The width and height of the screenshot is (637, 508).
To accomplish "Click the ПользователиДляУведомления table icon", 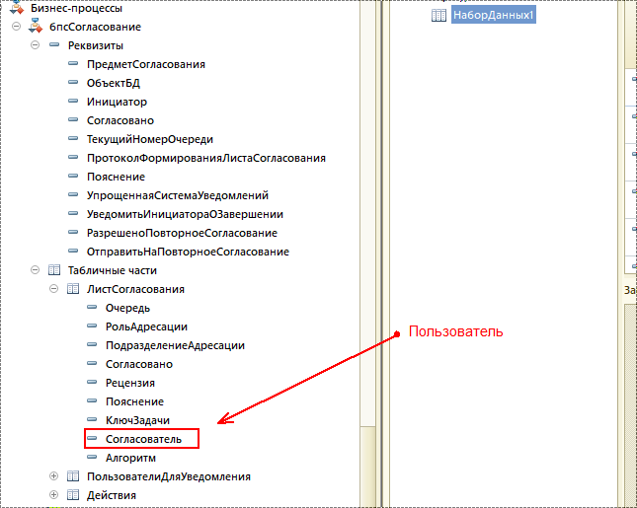I will 73,476.
